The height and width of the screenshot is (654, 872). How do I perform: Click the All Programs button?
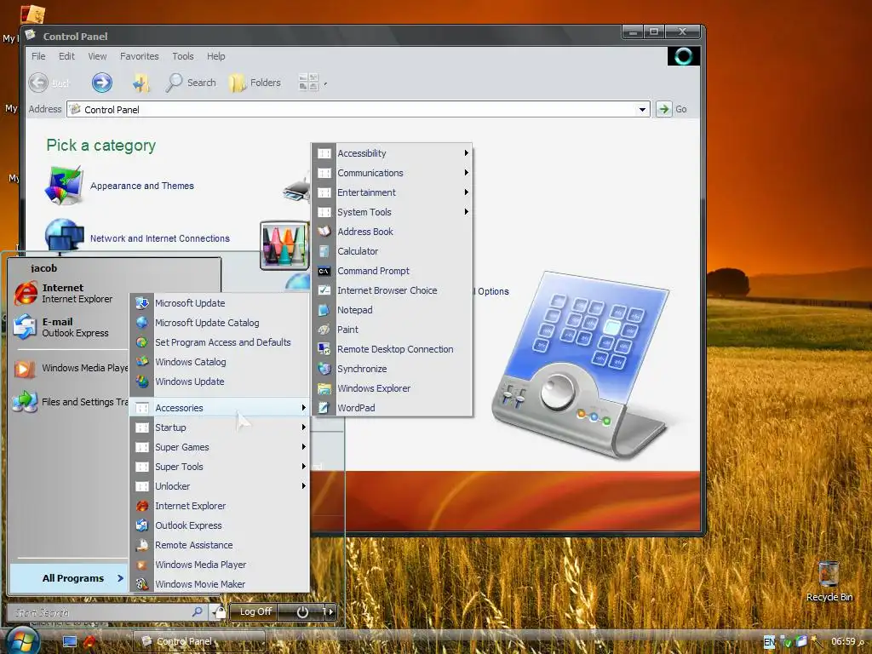pos(70,578)
